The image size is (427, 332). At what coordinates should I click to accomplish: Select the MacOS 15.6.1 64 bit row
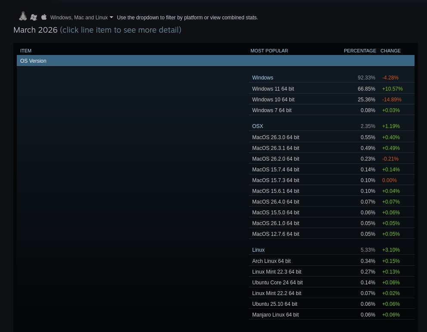coord(331,191)
